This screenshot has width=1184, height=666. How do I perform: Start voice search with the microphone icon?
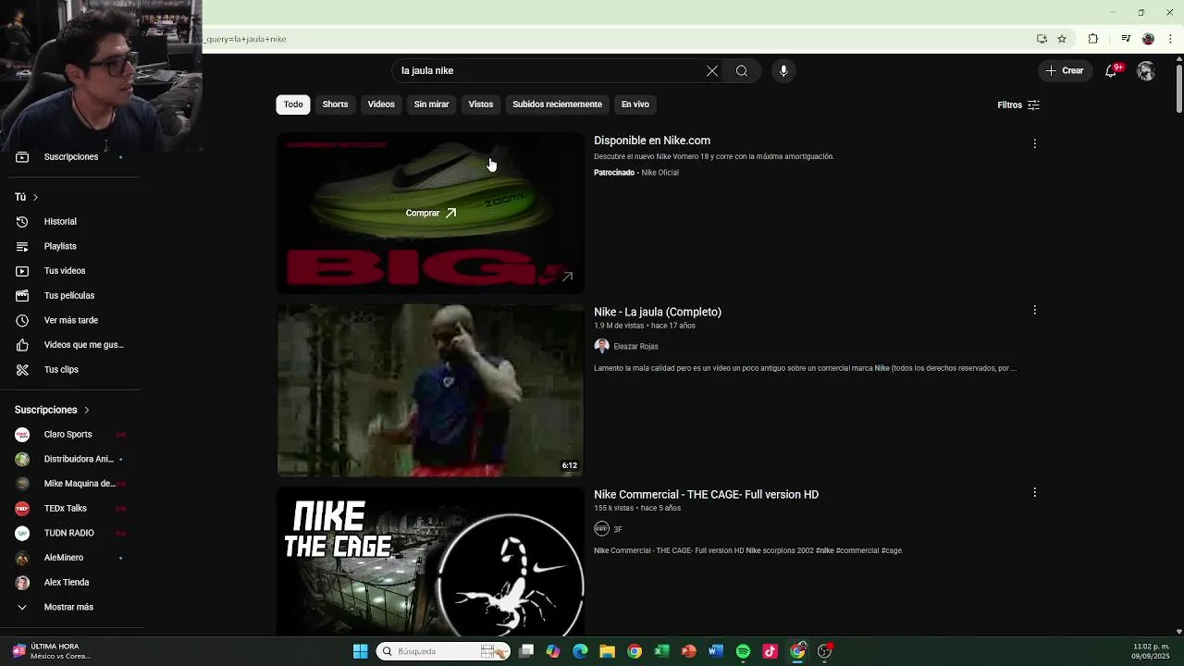(x=783, y=71)
